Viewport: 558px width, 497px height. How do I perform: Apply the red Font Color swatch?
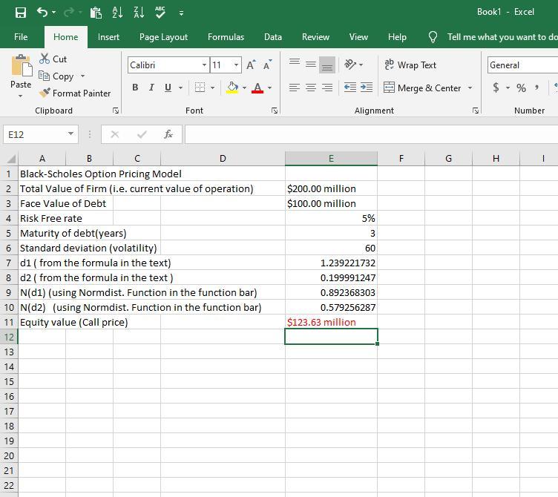click(x=257, y=88)
